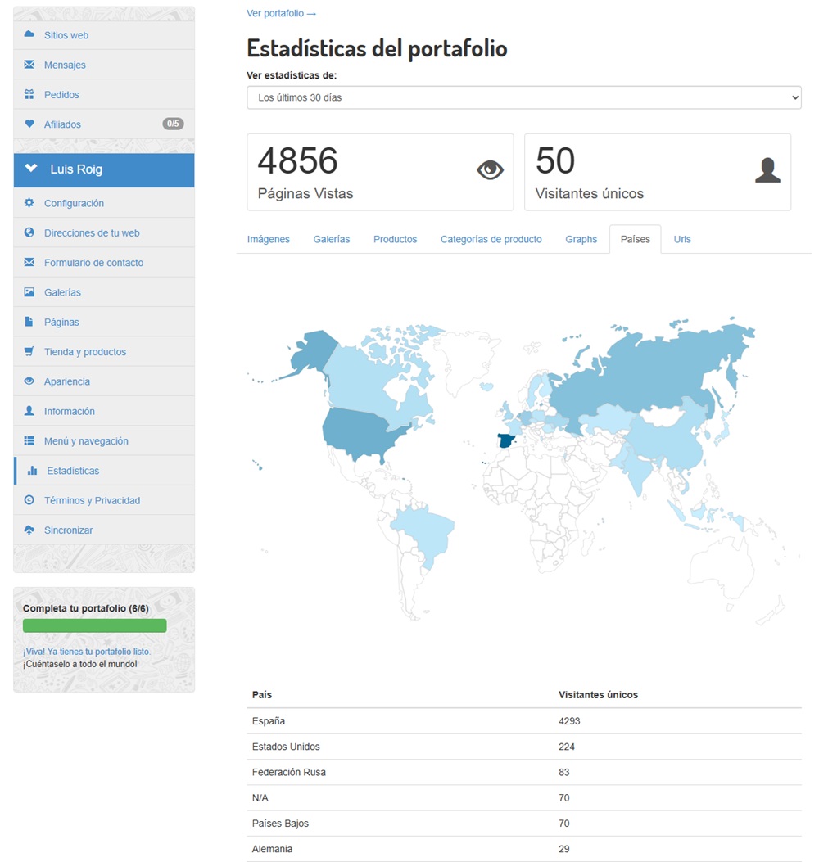Switch to the Graphs tab
This screenshot has height=862, width=819.
581,239
